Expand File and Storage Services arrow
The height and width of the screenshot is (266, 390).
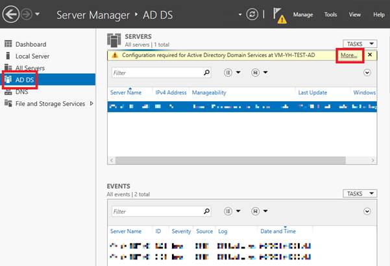(x=91, y=103)
